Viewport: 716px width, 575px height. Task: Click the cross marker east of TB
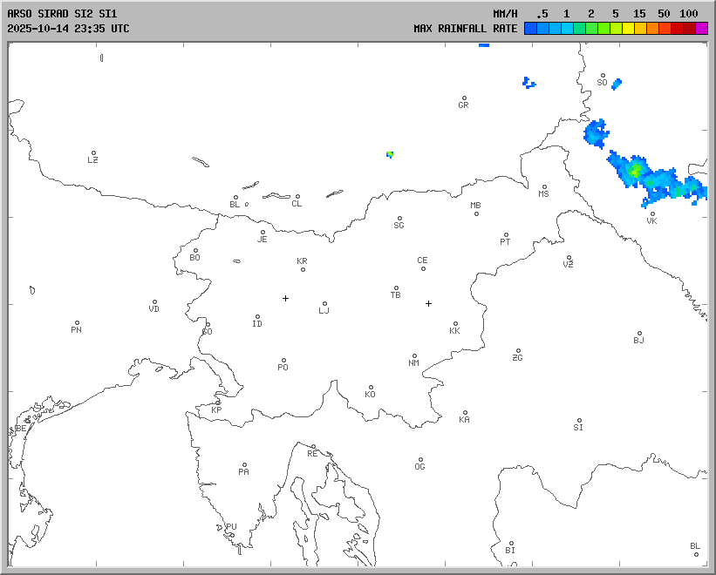pos(428,303)
